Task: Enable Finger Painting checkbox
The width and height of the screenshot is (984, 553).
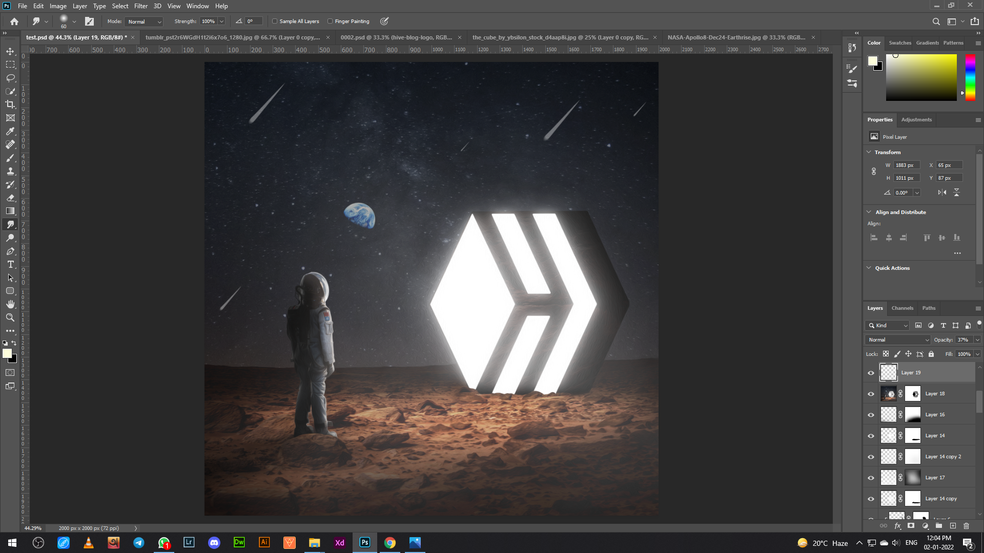Action: tap(330, 22)
